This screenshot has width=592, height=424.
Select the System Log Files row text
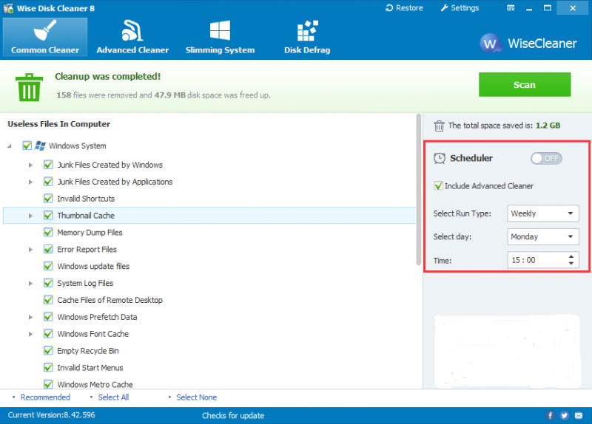point(85,283)
